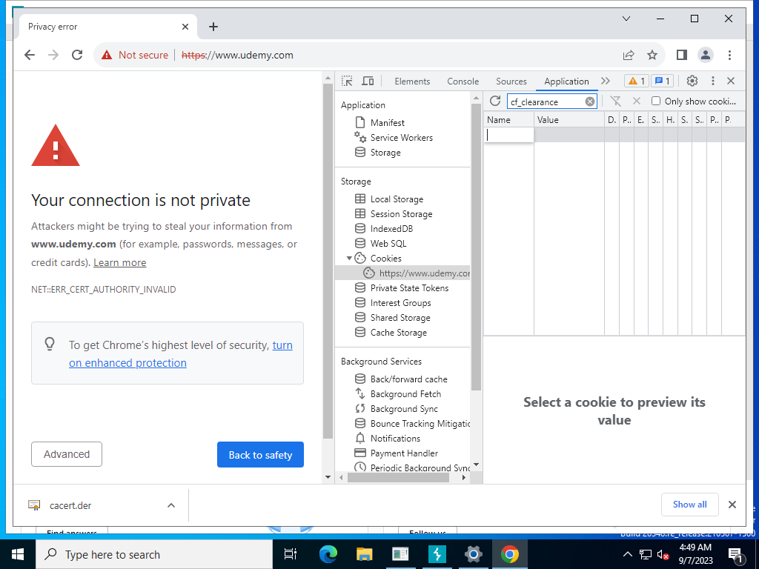Open the Chrome side panel icon
Image resolution: width=759 pixels, height=569 pixels.
click(682, 55)
